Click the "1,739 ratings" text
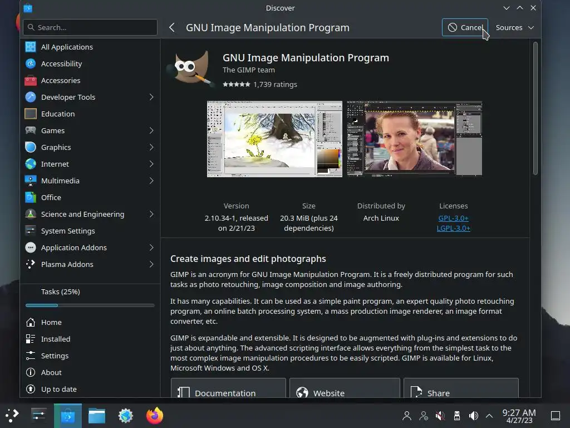The image size is (570, 428). [x=275, y=85]
